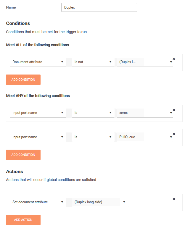Expand the (Duplex long side) action dropdown
Viewport: 193px width, 228px height.
pos(100,202)
